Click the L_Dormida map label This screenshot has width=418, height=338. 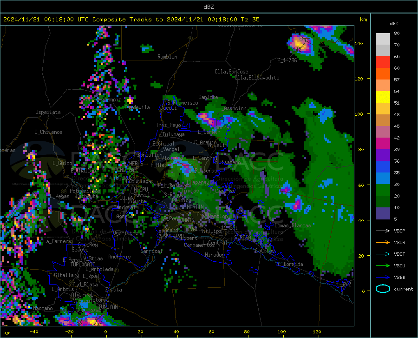tap(290, 264)
